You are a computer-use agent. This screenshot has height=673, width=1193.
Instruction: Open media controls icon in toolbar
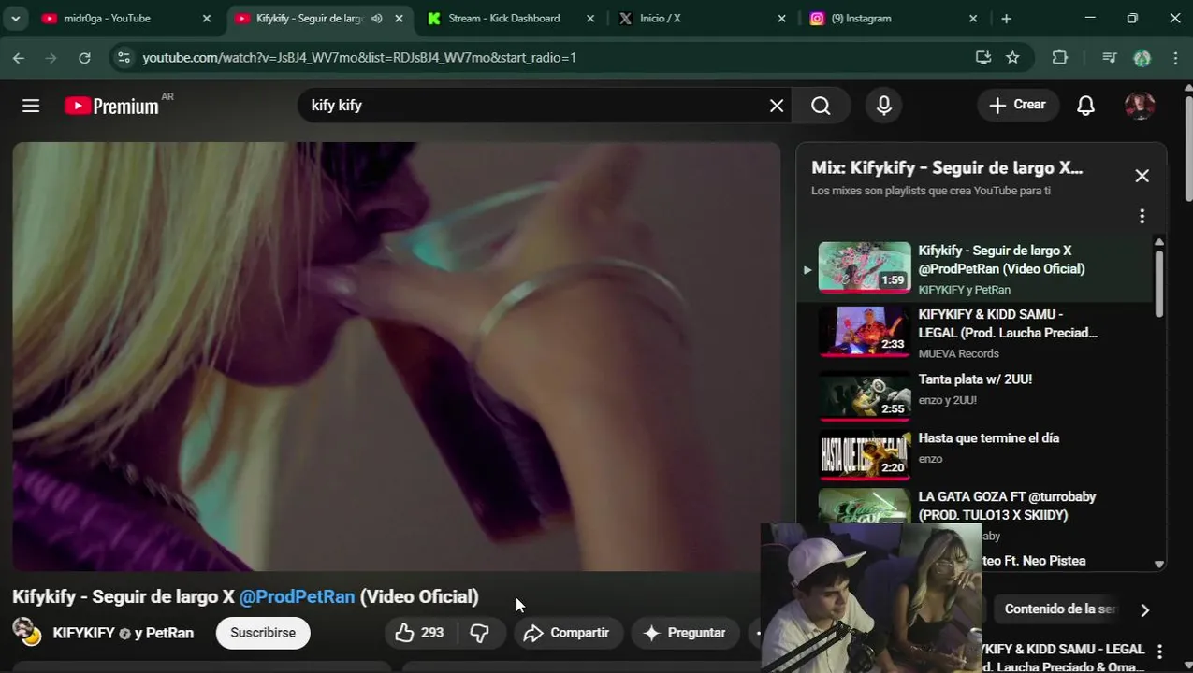pos(1110,58)
